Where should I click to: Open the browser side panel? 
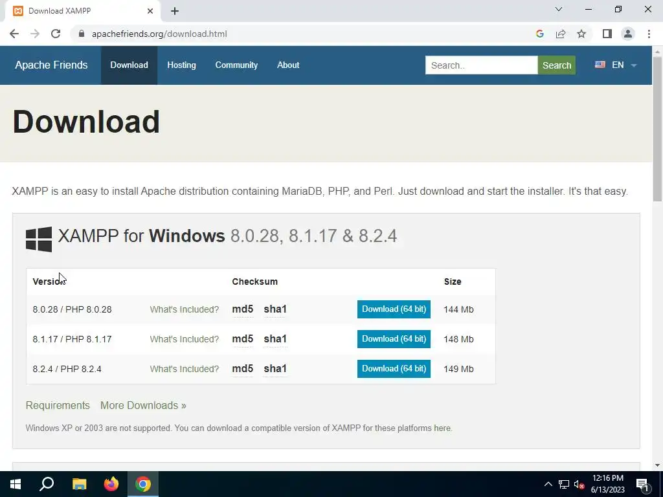tap(607, 34)
